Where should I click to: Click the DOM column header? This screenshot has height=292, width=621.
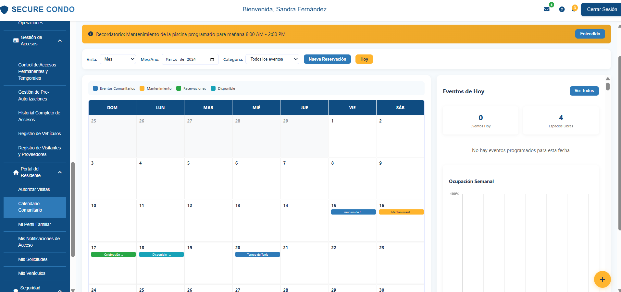coord(112,108)
